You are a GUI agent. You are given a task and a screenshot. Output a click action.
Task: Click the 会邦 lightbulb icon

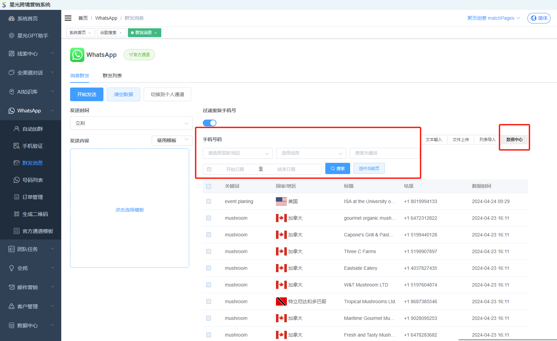(12, 268)
